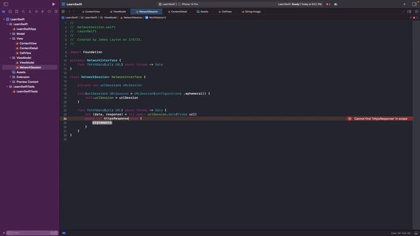Open the Report navigator
Image resolution: width=420 pixels, height=236 pixels.
[56, 12]
